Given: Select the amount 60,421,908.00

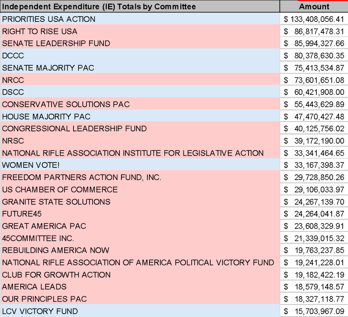Looking at the screenshot, I should click(x=314, y=92).
